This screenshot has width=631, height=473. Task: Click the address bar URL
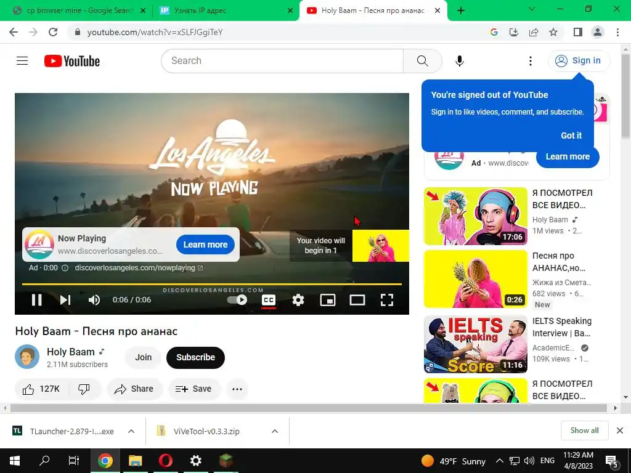155,32
